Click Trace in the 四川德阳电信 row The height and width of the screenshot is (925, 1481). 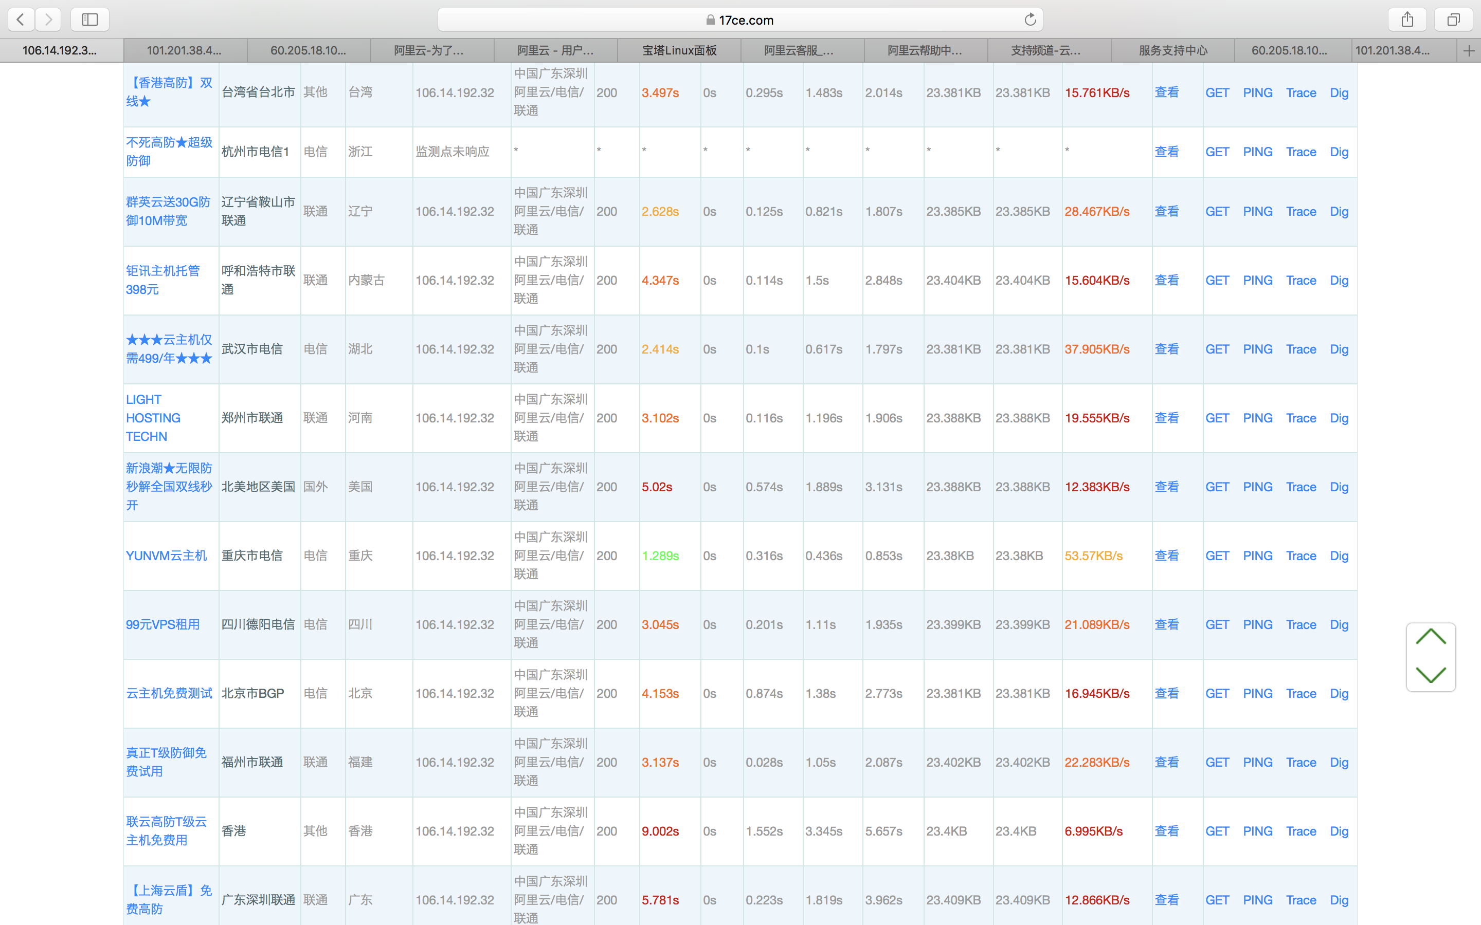[1301, 624]
